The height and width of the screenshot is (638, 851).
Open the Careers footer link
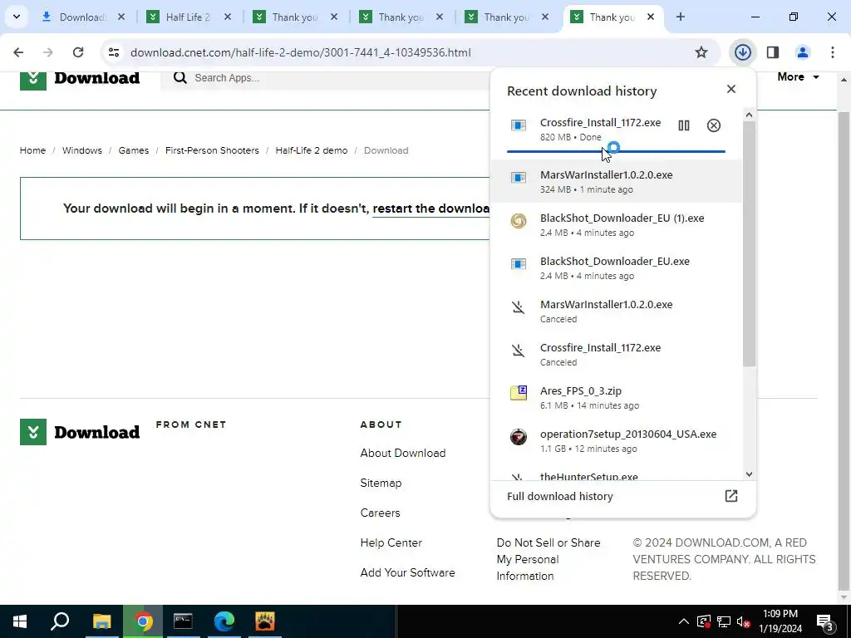pyautogui.click(x=380, y=513)
